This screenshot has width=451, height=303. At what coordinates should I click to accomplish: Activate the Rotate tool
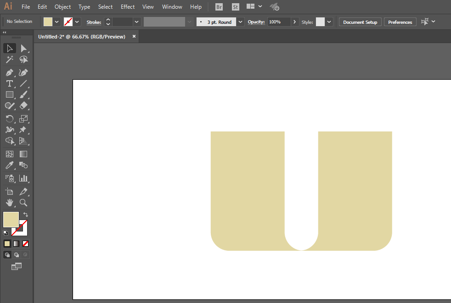tap(10, 119)
